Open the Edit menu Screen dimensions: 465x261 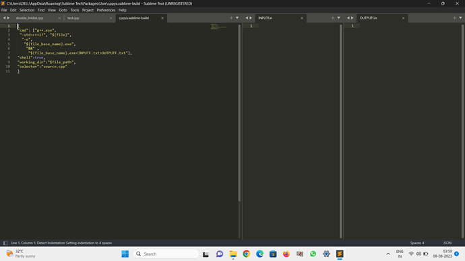[x=13, y=10]
